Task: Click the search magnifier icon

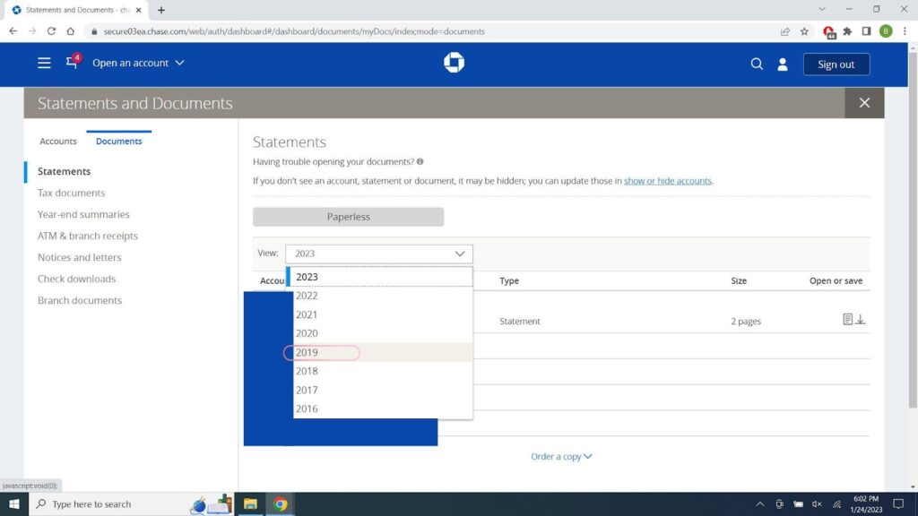Action: [x=757, y=64]
